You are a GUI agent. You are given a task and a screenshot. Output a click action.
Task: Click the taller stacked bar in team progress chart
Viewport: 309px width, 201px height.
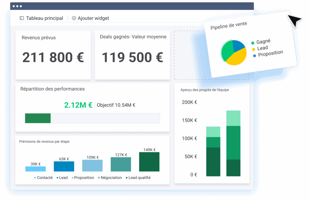coord(233,144)
